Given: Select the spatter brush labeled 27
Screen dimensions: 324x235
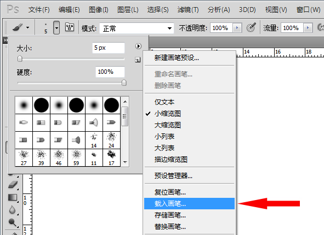Looking at the screenshot, I should 24,158.
